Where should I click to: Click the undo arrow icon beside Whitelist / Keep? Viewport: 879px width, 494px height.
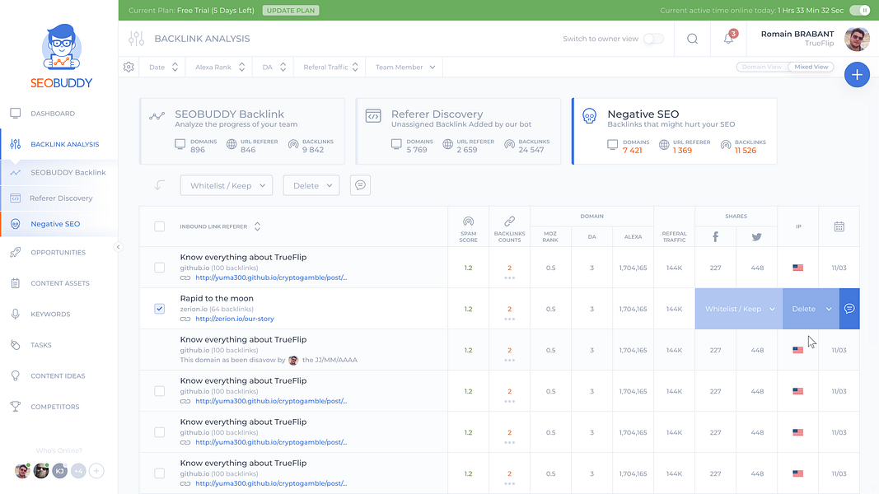point(159,184)
